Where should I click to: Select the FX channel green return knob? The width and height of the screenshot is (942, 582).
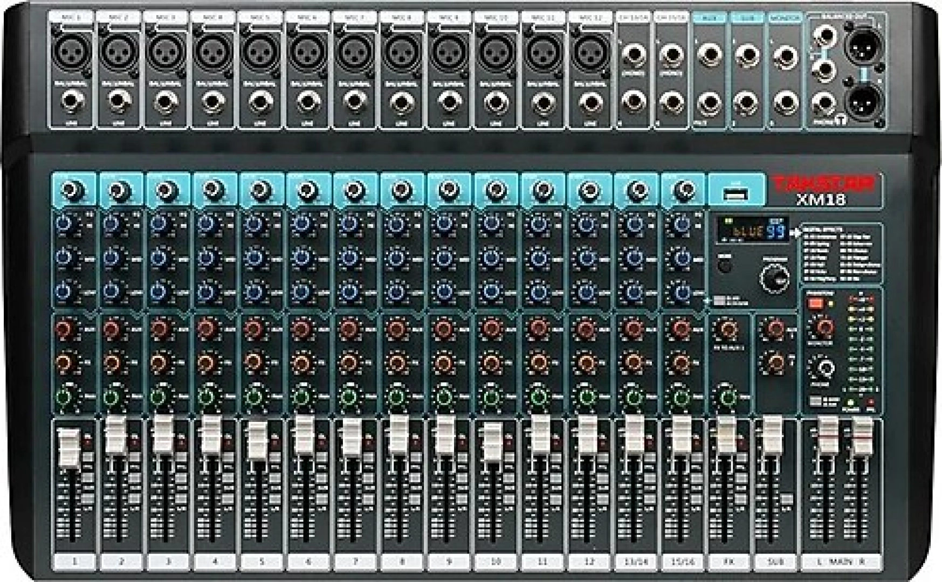coord(727,397)
